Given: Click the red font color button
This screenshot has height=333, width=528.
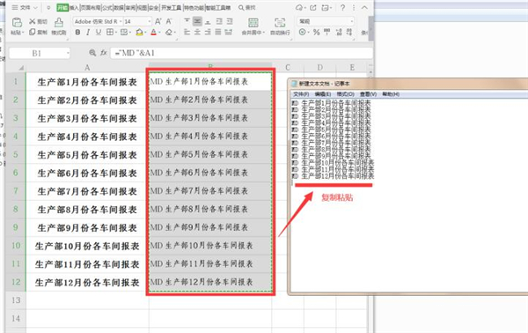Looking at the screenshot, I should (x=153, y=33).
